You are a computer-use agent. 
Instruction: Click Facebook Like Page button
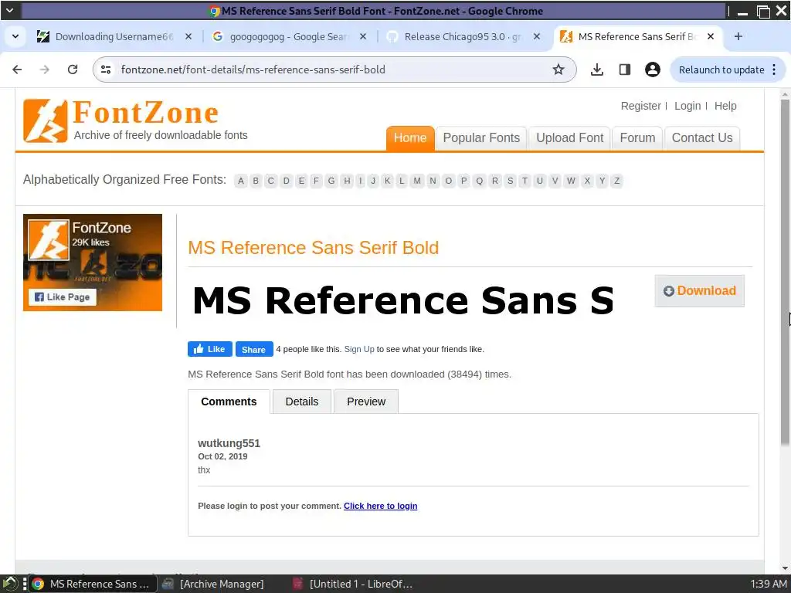[62, 297]
